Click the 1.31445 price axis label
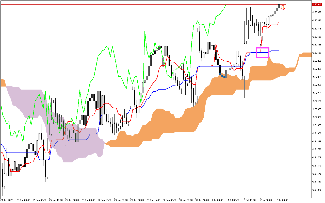This screenshot has height=203, width=325. coord(317,190)
